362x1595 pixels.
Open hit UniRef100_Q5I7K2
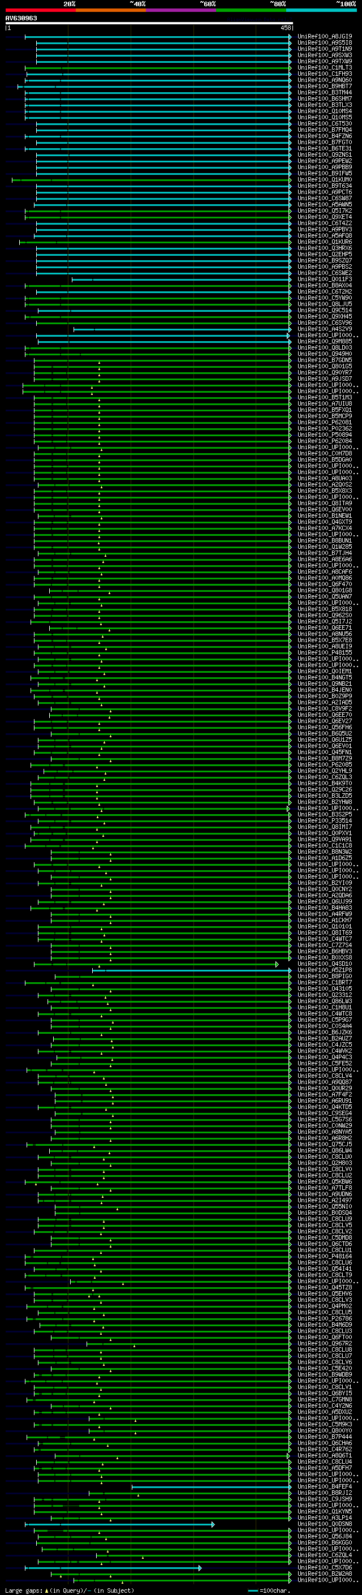pos(325,211)
